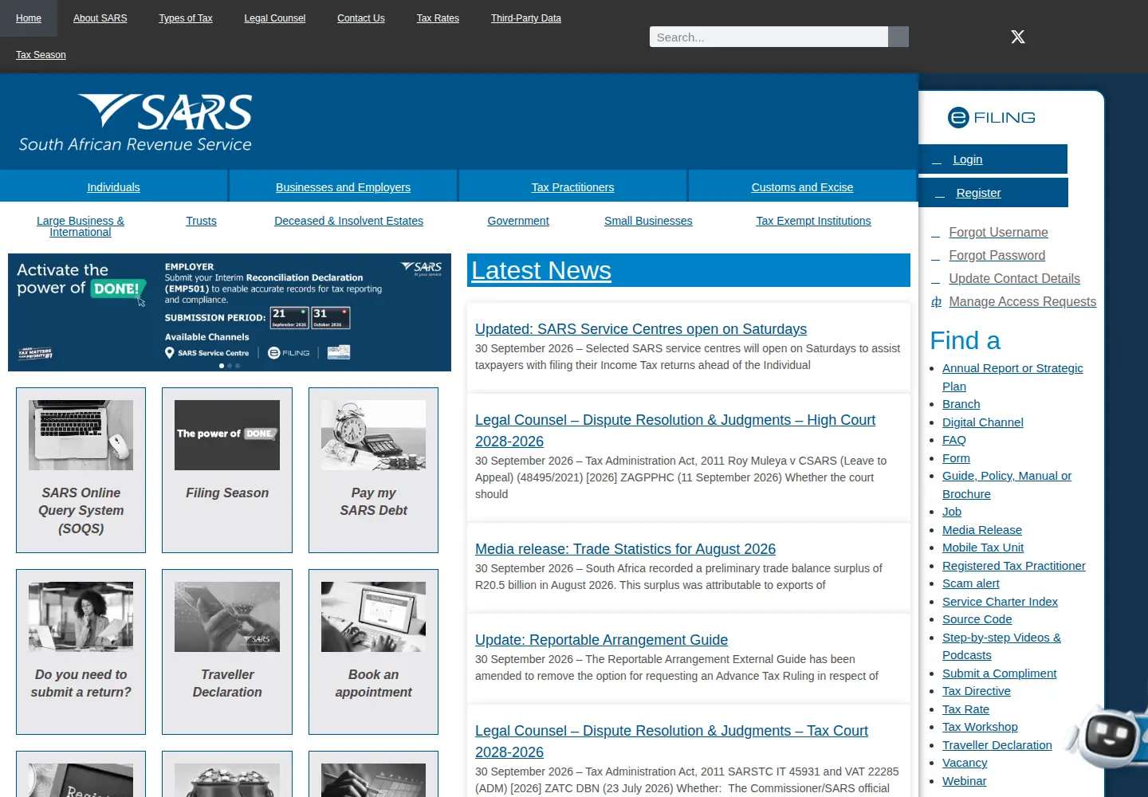The height and width of the screenshot is (797, 1148).
Task: Click the eFiling Register button
Action: (x=993, y=193)
